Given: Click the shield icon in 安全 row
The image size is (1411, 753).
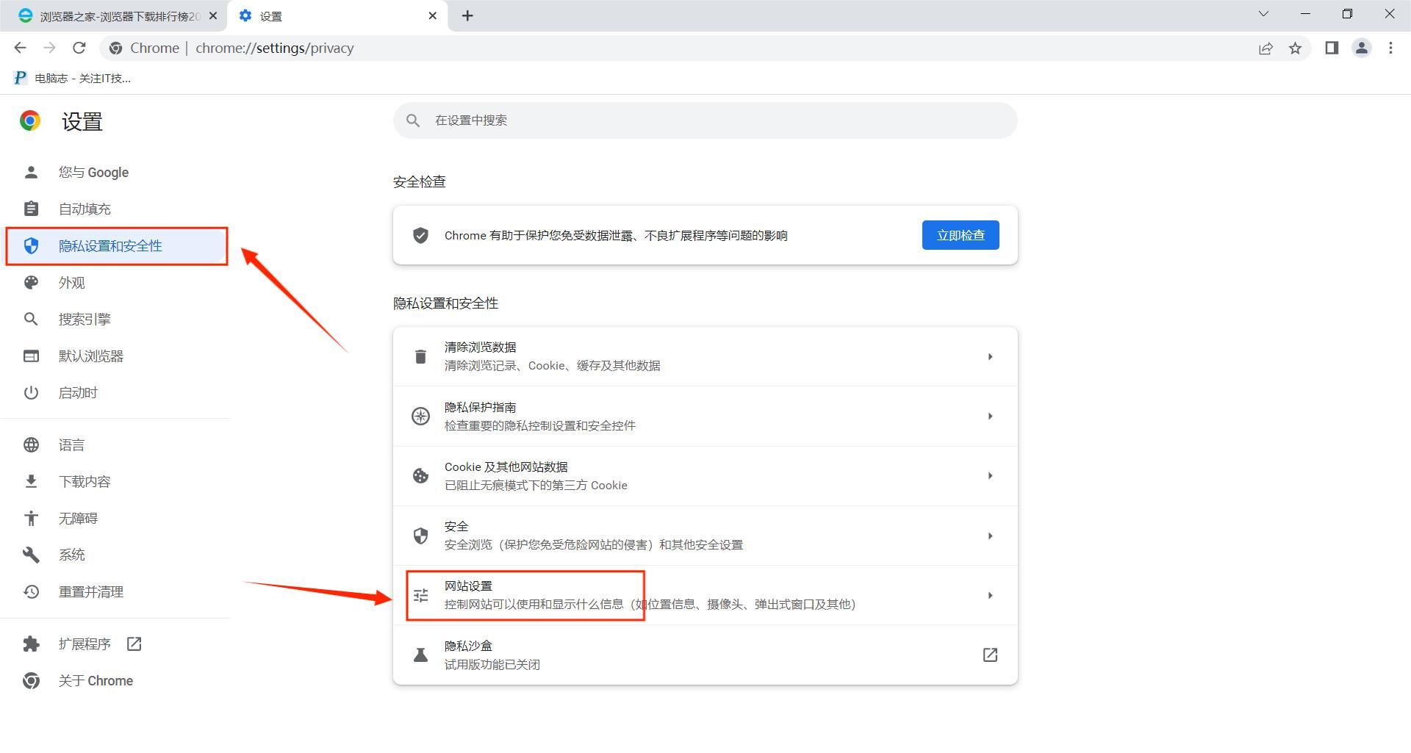Looking at the screenshot, I should click(x=420, y=536).
